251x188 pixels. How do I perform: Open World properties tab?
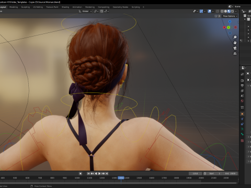[242, 101]
